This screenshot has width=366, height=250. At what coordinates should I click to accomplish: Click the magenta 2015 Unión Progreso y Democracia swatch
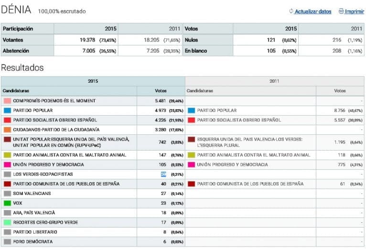(x=7, y=164)
